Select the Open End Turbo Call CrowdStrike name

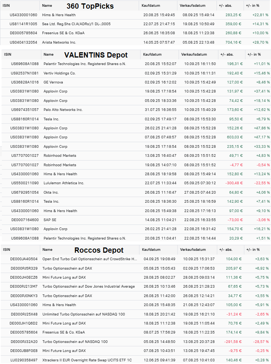click(x=89, y=259)
